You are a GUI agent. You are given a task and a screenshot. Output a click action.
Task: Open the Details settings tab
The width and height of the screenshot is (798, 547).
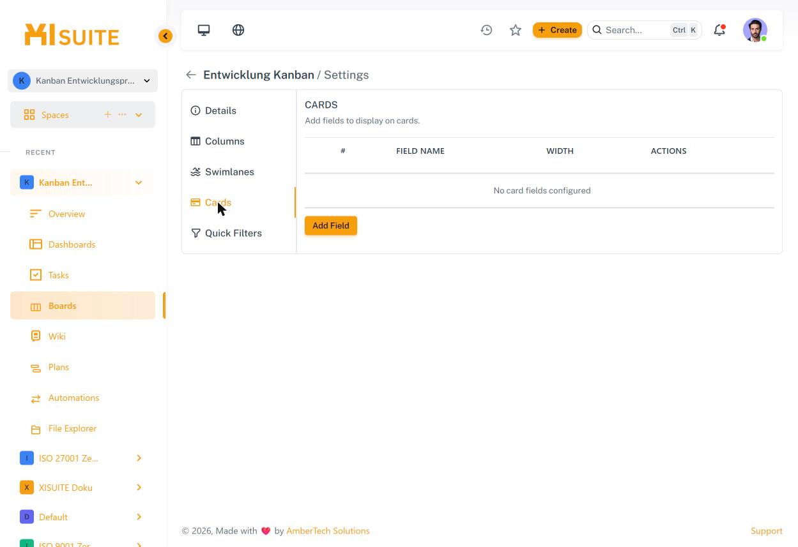click(x=239, y=110)
